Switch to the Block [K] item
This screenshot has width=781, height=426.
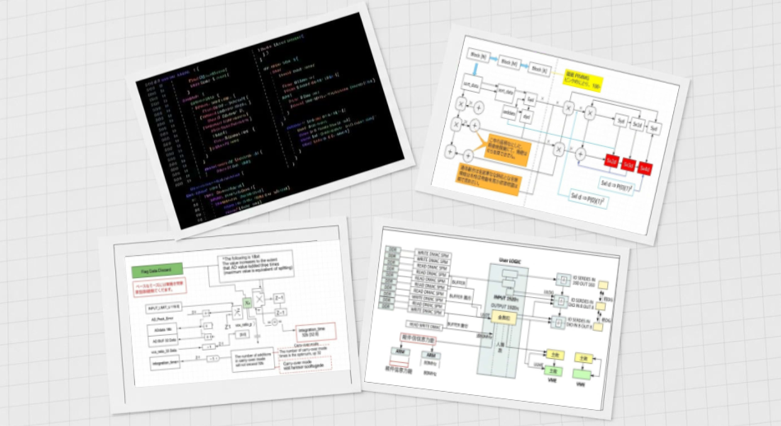click(x=539, y=68)
